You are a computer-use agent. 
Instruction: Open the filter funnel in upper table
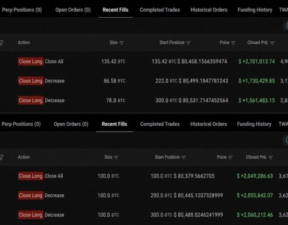1,43
